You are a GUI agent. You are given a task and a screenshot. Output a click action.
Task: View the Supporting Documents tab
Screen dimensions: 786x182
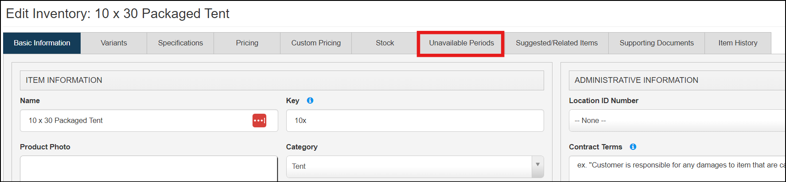click(x=656, y=43)
